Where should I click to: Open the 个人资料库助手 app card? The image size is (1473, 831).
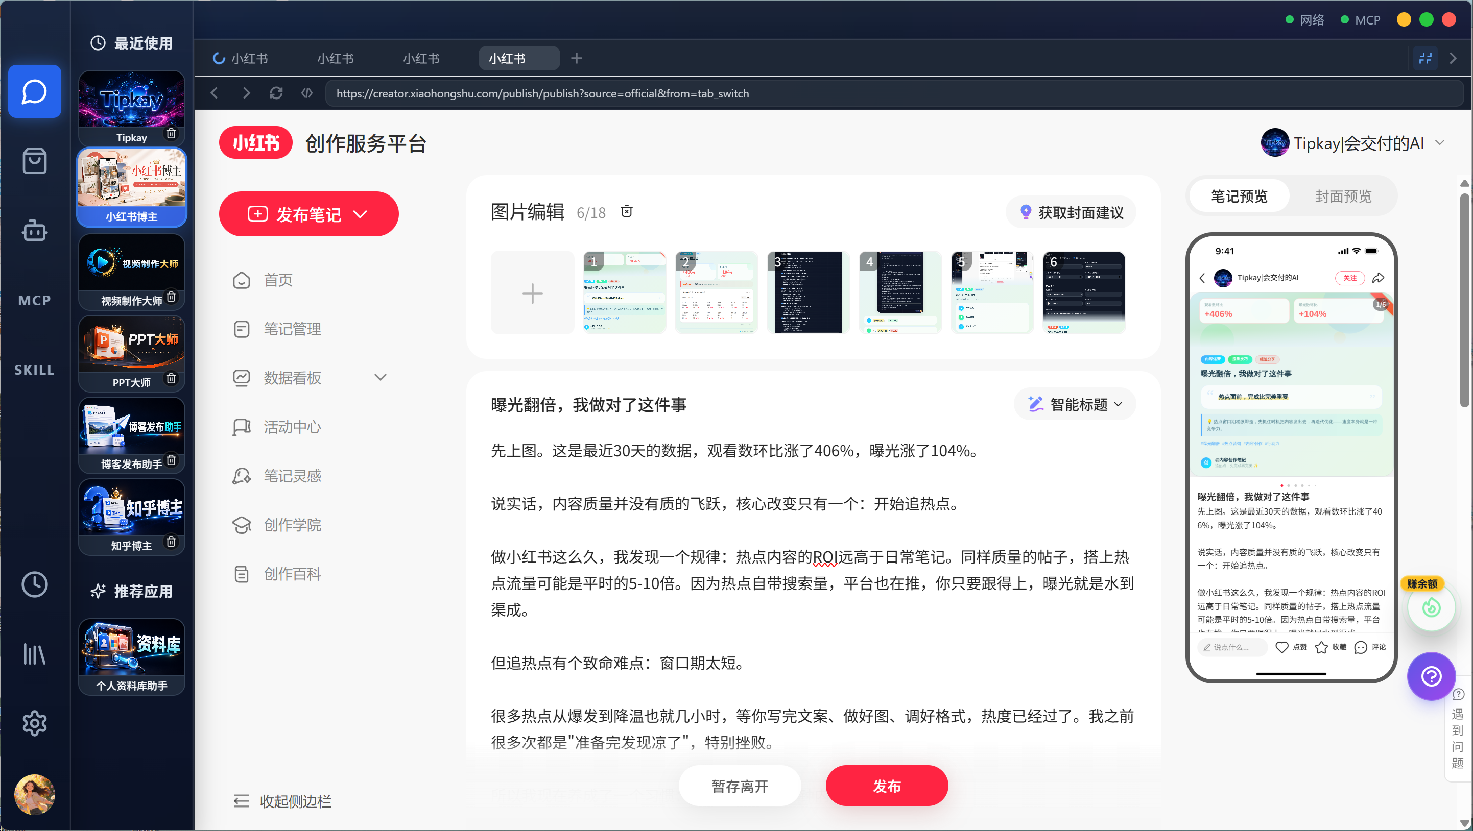132,657
